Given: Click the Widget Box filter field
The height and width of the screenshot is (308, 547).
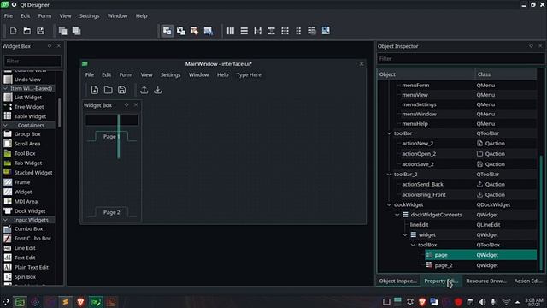Looking at the screenshot, I should pyautogui.click(x=32, y=61).
